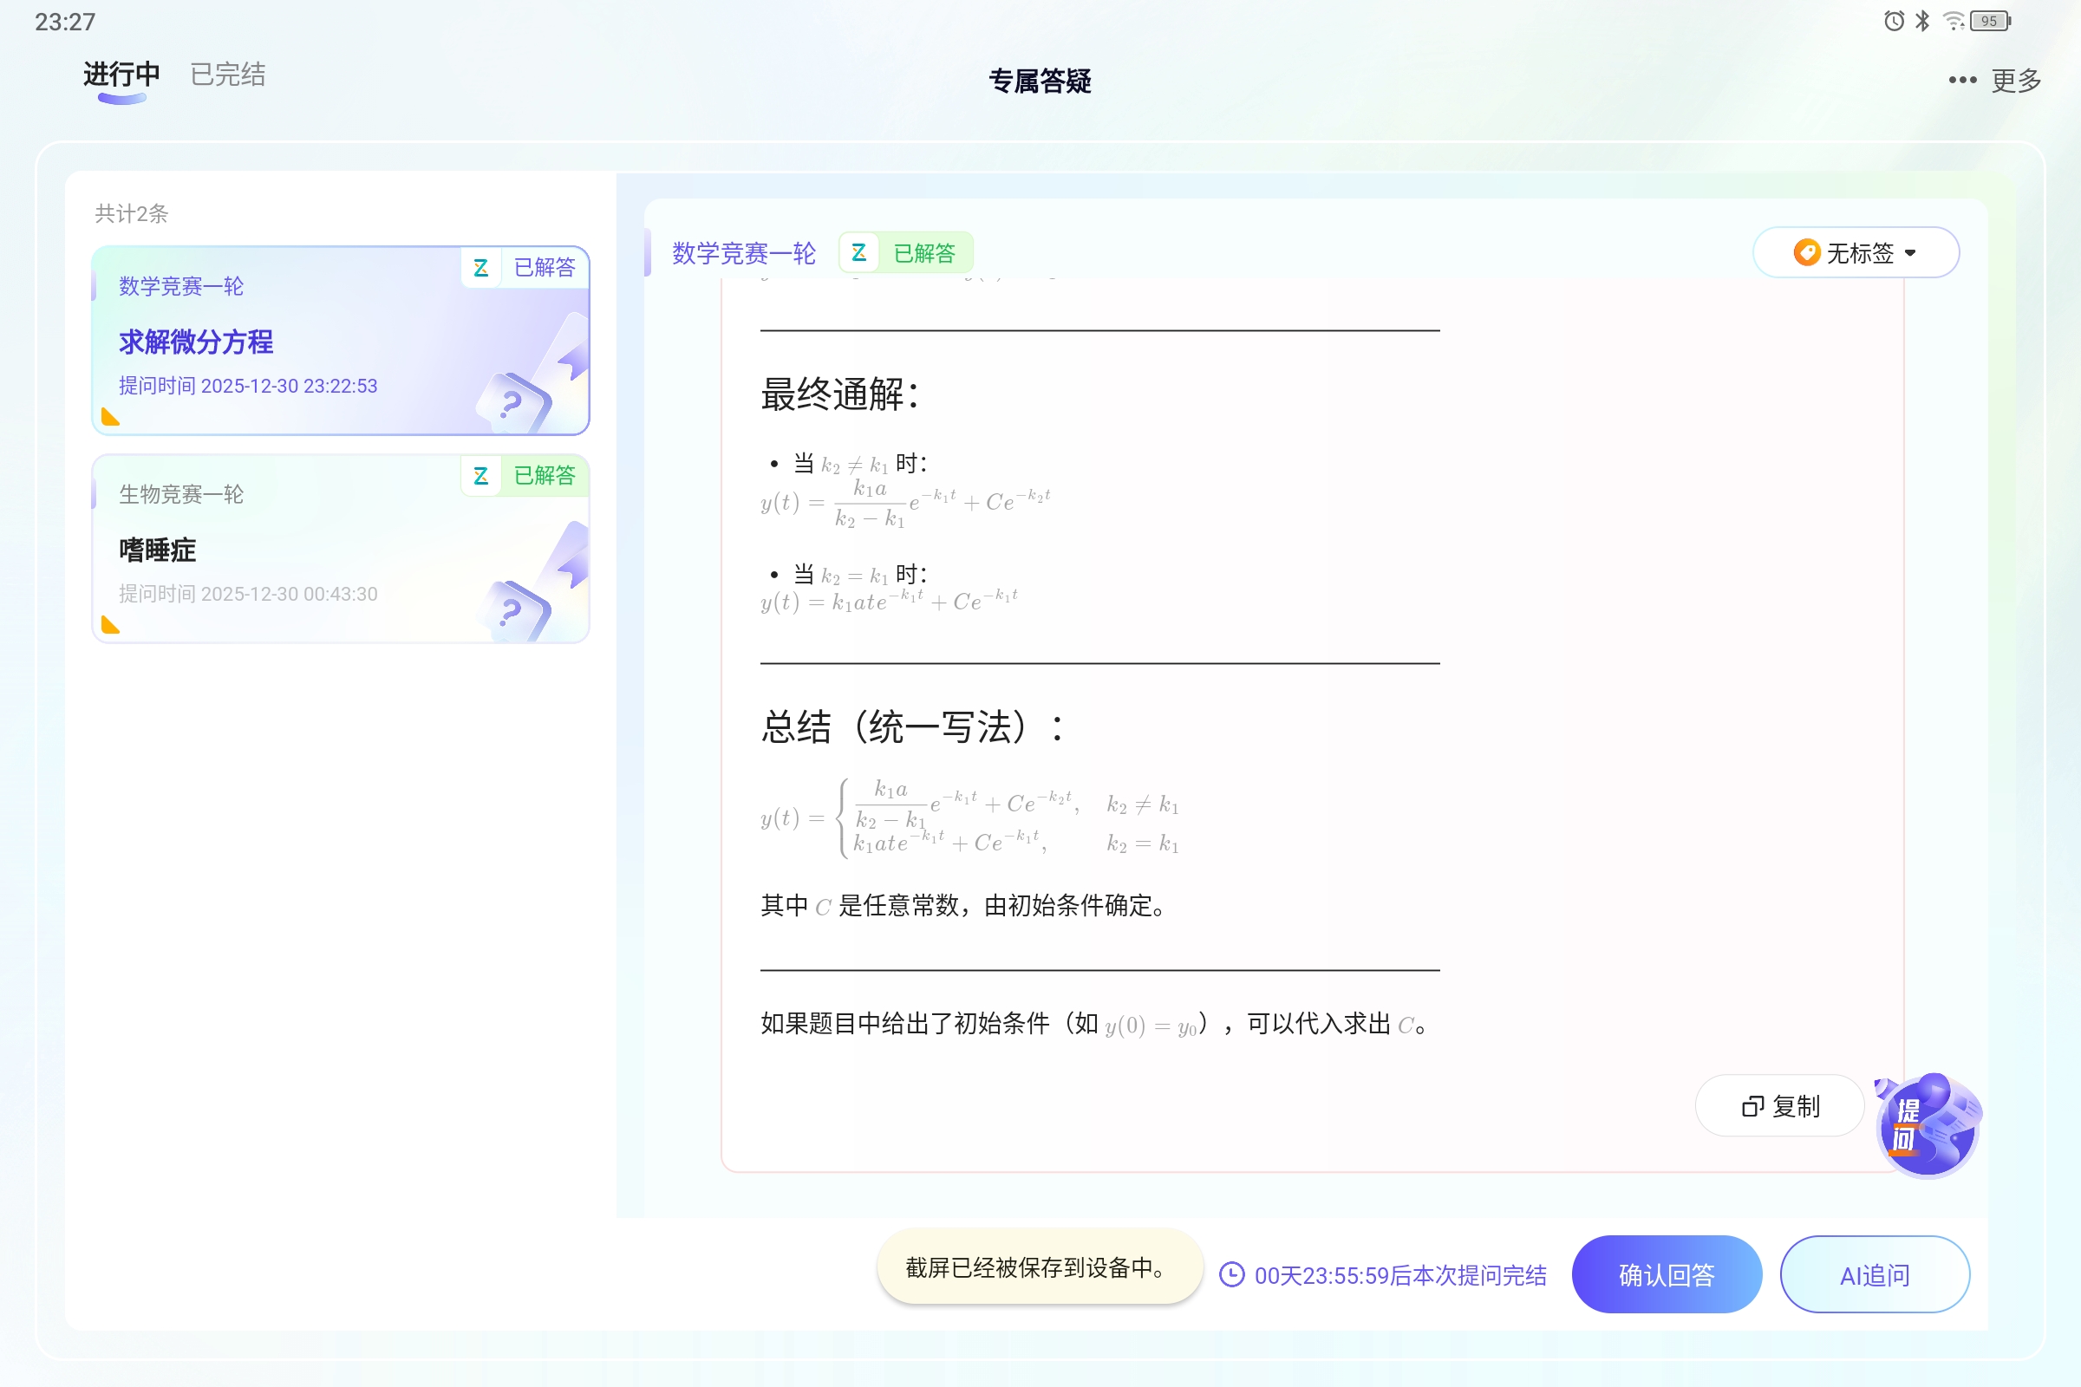
Task: Switch to the 进行中 tab
Action: point(120,76)
